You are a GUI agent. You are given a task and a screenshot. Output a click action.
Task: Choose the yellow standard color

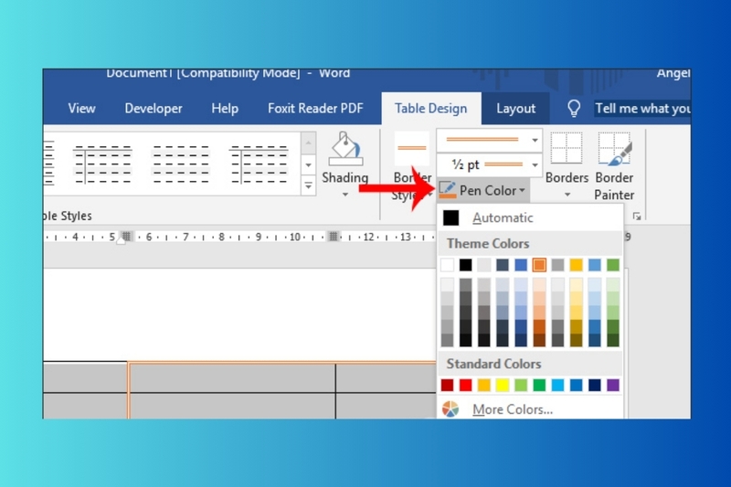click(503, 385)
